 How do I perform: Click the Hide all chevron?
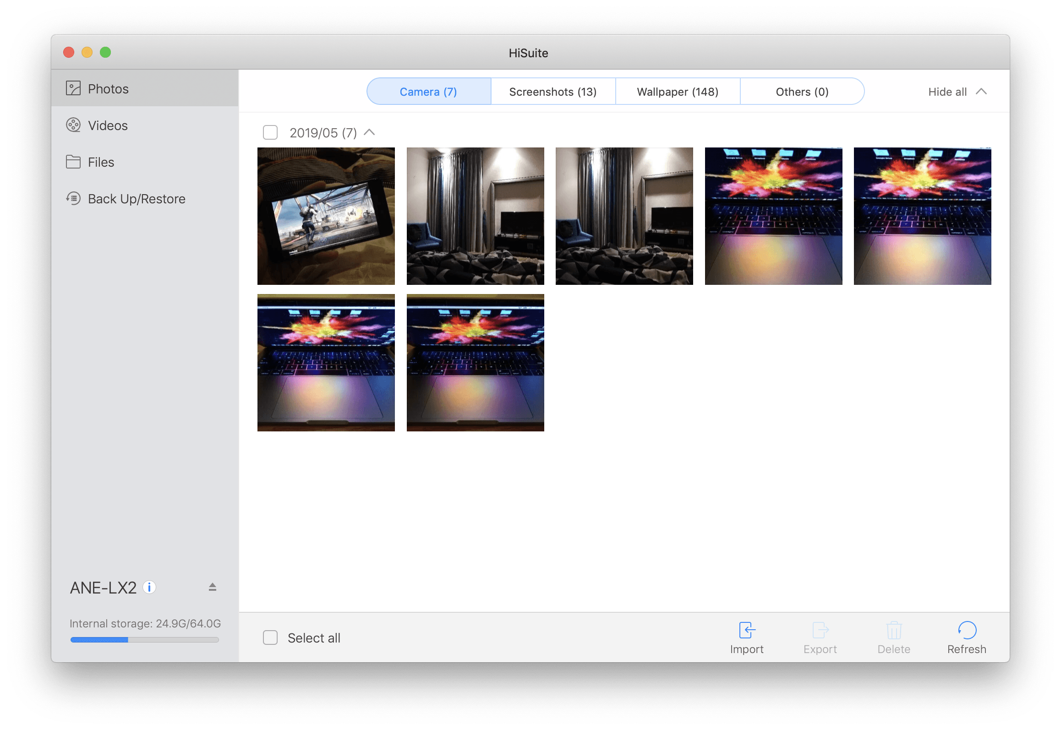(982, 91)
